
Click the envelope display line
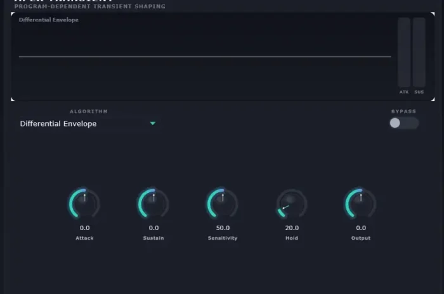[x=205, y=57]
